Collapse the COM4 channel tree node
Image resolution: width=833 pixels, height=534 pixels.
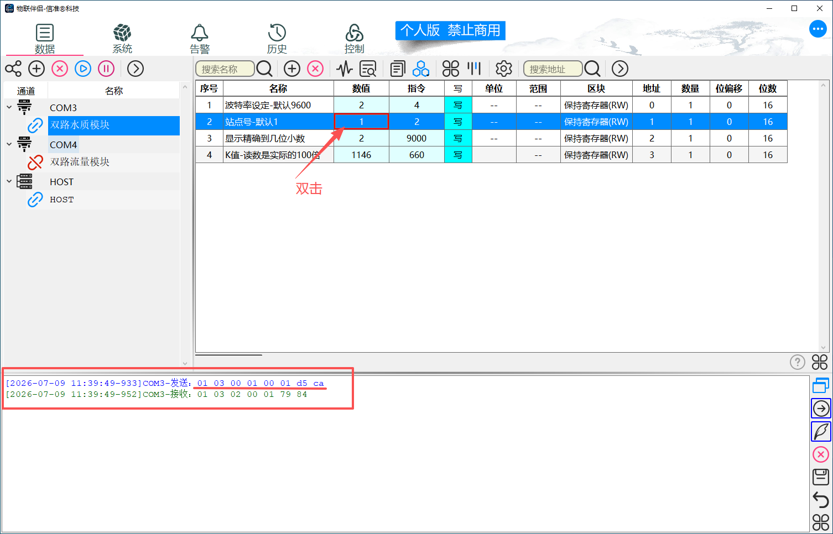(9, 144)
